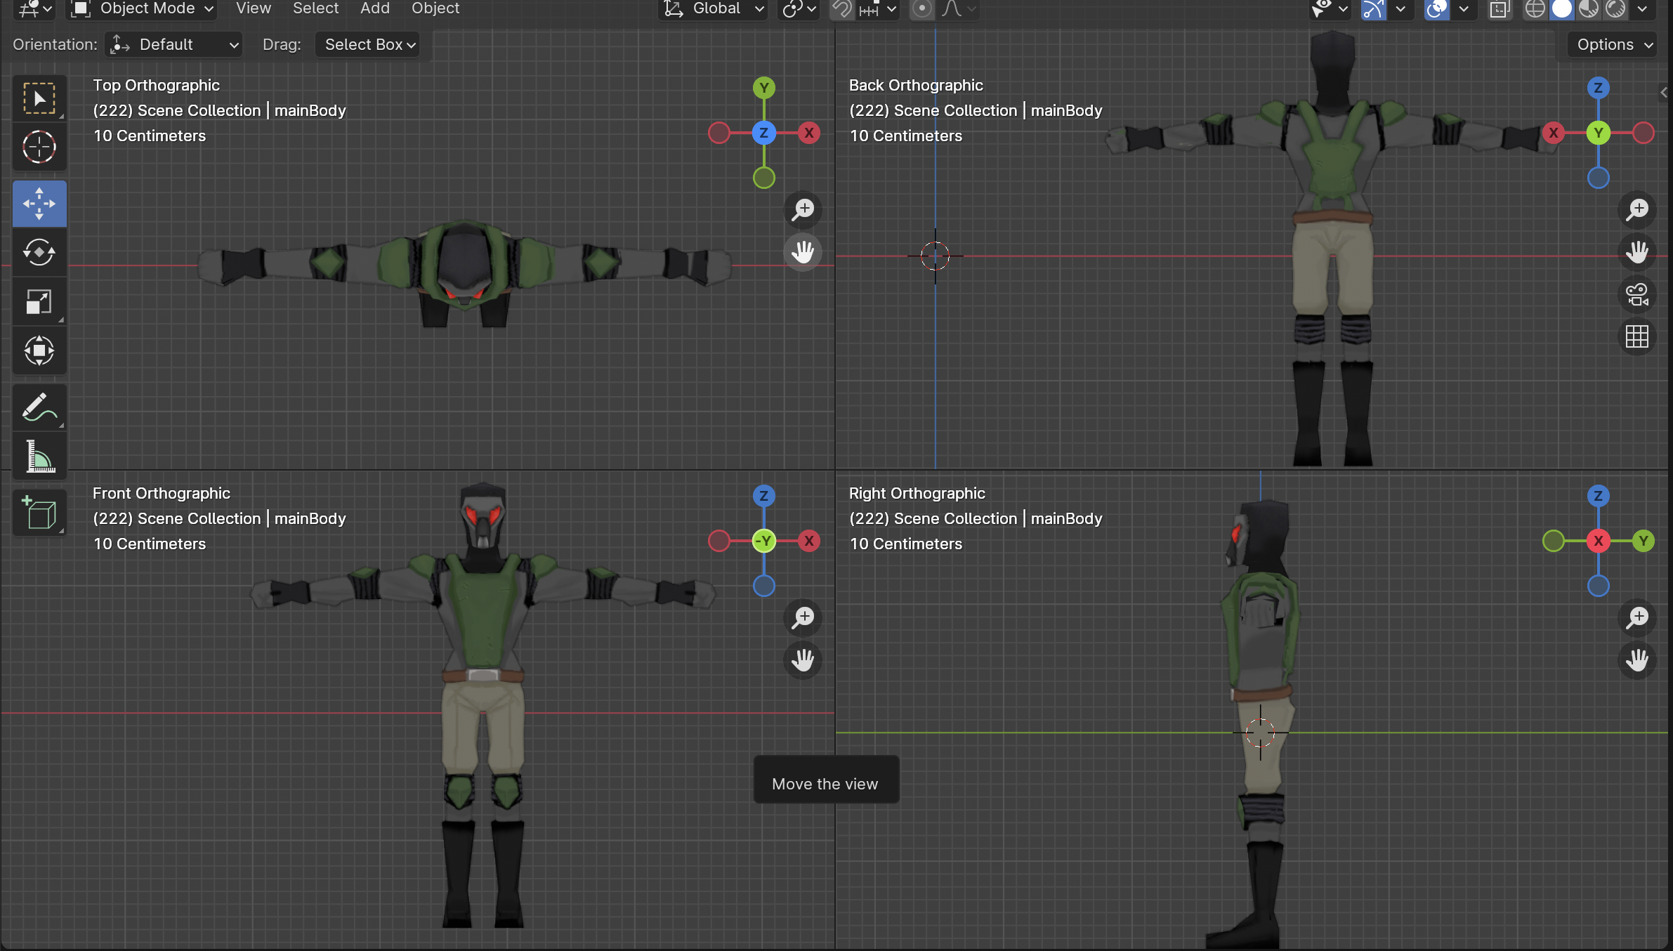Click pan hand in Front Orthographic view
The image size is (1673, 951).
pos(803,660)
